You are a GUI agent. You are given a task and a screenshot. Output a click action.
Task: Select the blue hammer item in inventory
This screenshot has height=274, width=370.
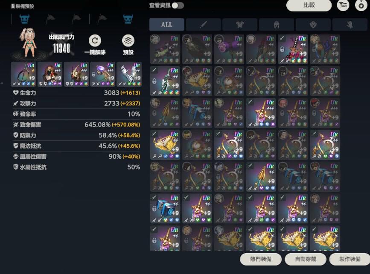(165, 208)
